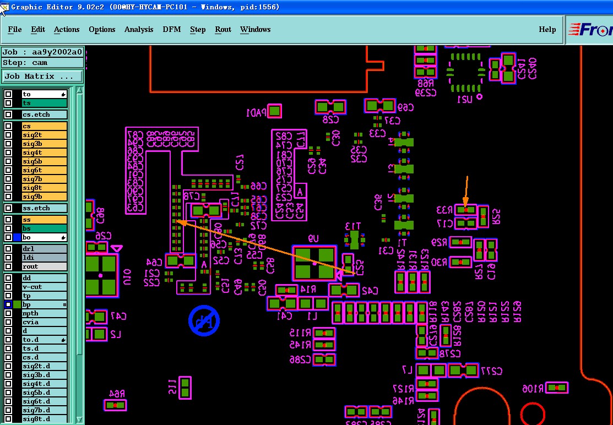Open the Step menu
The height and width of the screenshot is (425, 613).
pyautogui.click(x=198, y=30)
